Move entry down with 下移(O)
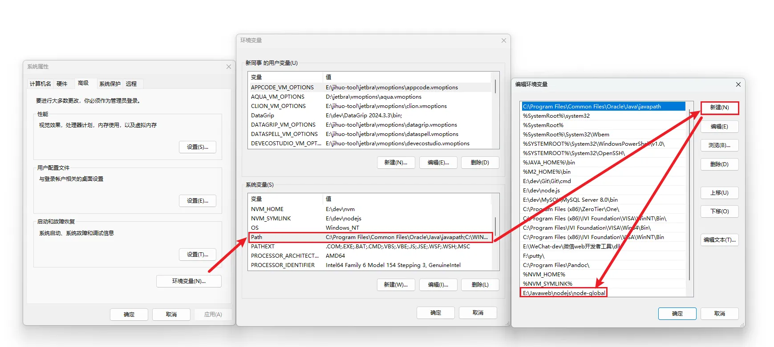Screen dimensions: 774x347 click(720, 211)
